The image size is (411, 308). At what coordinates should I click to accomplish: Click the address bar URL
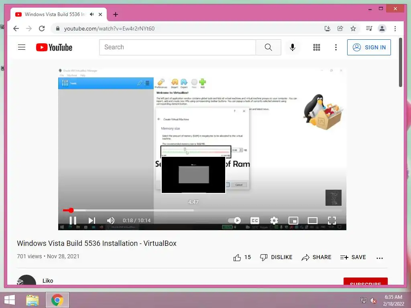pyautogui.click(x=109, y=28)
